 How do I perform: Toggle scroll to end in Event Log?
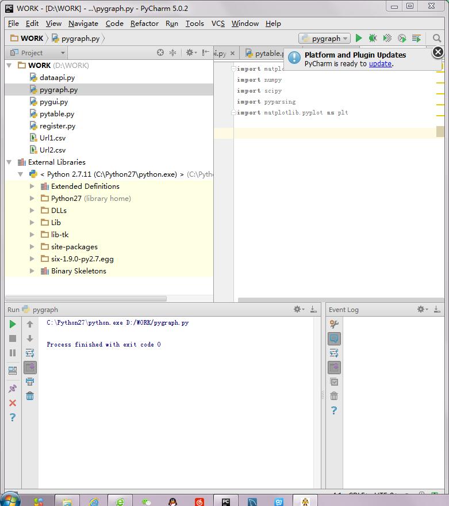[x=334, y=368]
